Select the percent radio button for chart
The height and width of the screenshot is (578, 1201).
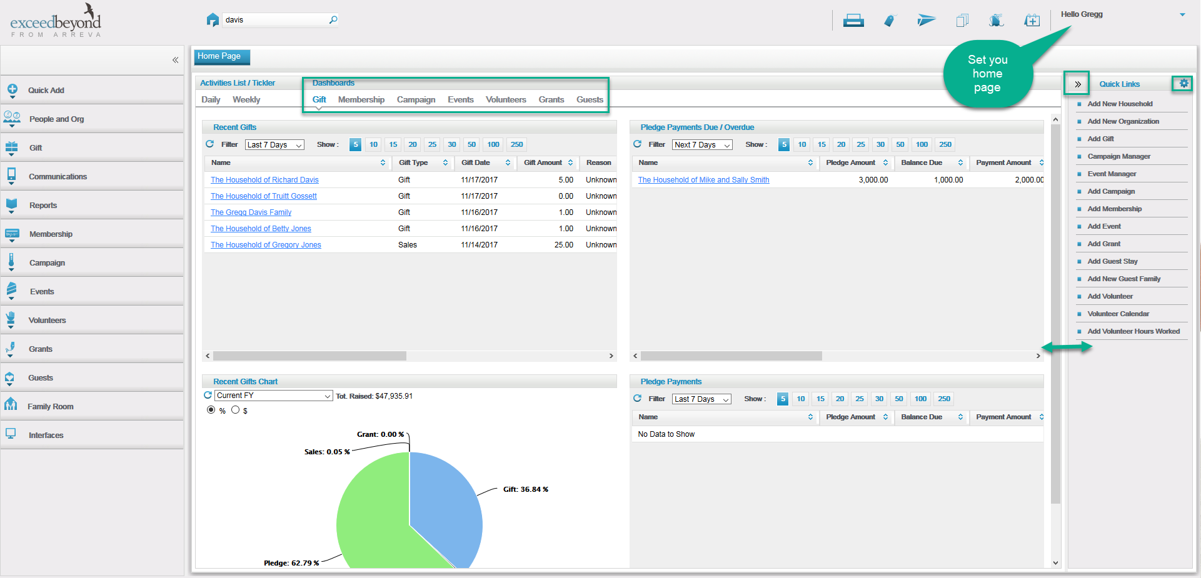click(x=211, y=410)
